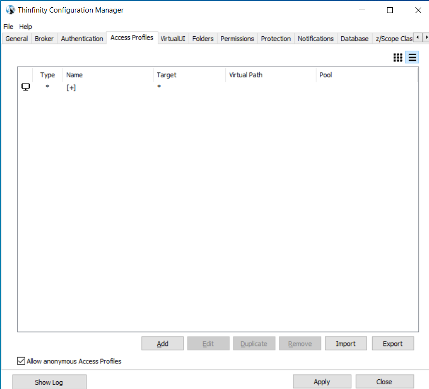This screenshot has height=389, width=429.
Task: Open the Show Log window
Action: 49,382
